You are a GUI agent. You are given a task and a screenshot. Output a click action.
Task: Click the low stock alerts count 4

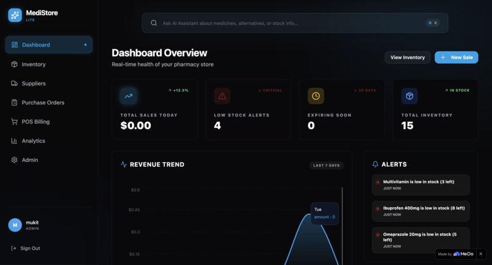click(x=217, y=125)
